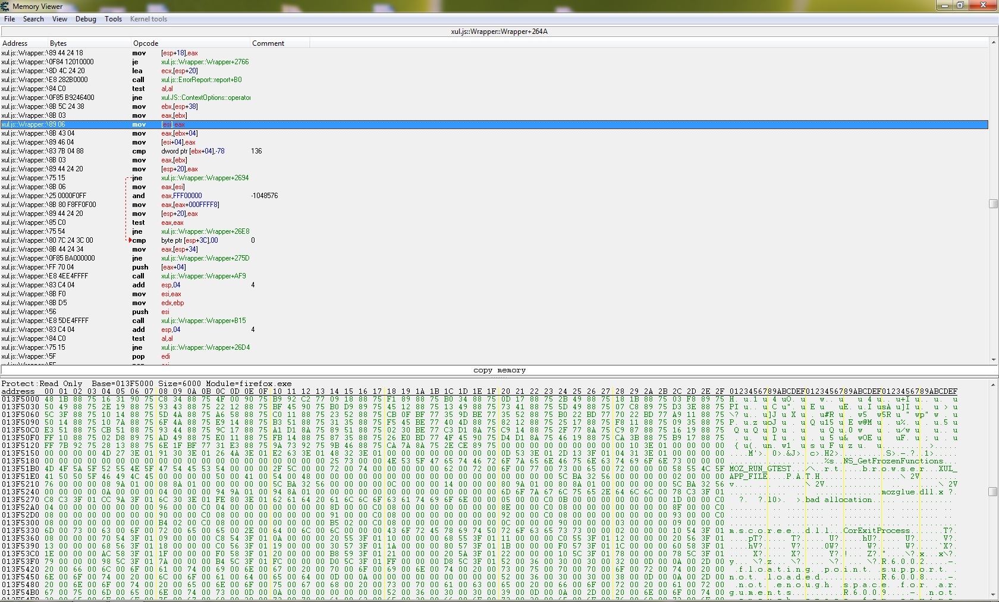
Task: Select the call ErrorReport::report+B0 instruction
Action: 201,80
